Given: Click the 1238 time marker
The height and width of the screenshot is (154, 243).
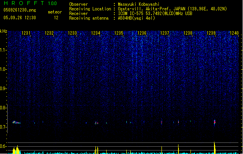Looking at the screenshot, I should click(188, 33).
